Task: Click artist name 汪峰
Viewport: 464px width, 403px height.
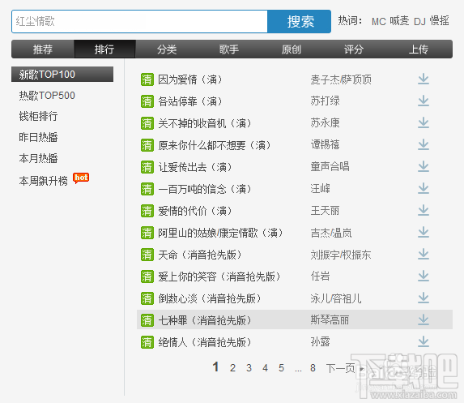Action: point(320,188)
